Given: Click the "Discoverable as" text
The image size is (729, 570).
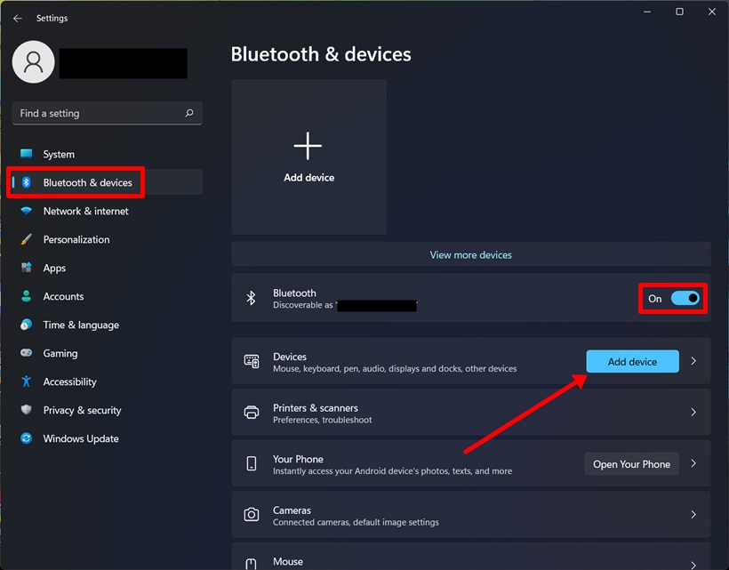Looking at the screenshot, I should point(302,305).
